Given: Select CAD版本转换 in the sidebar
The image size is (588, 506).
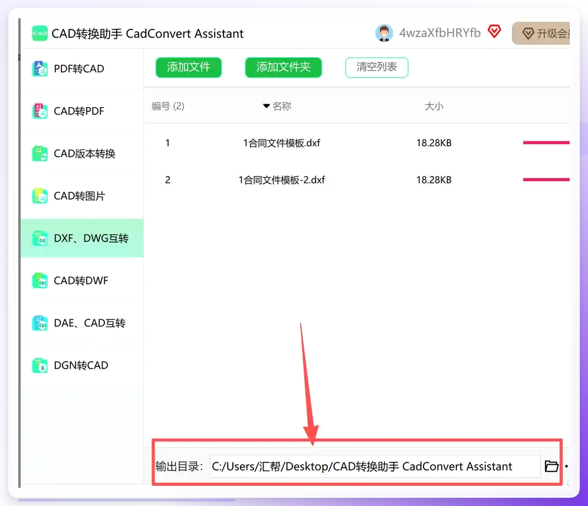Looking at the screenshot, I should pyautogui.click(x=82, y=153).
